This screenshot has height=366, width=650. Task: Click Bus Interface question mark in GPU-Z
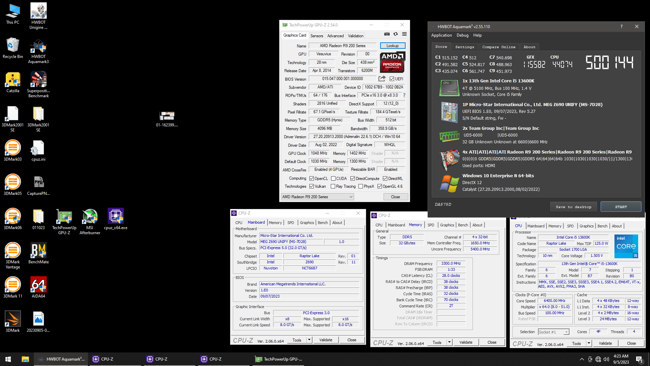(404, 95)
